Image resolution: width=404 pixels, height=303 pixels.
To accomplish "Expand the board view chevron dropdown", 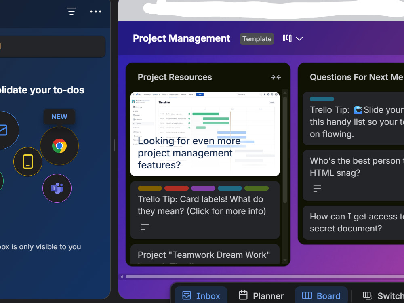I will click(x=299, y=39).
